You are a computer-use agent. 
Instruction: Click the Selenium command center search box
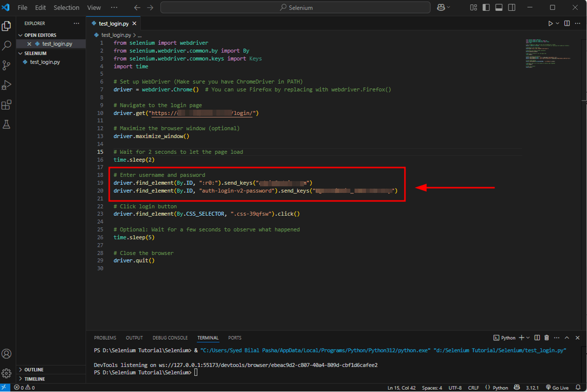tap(295, 8)
